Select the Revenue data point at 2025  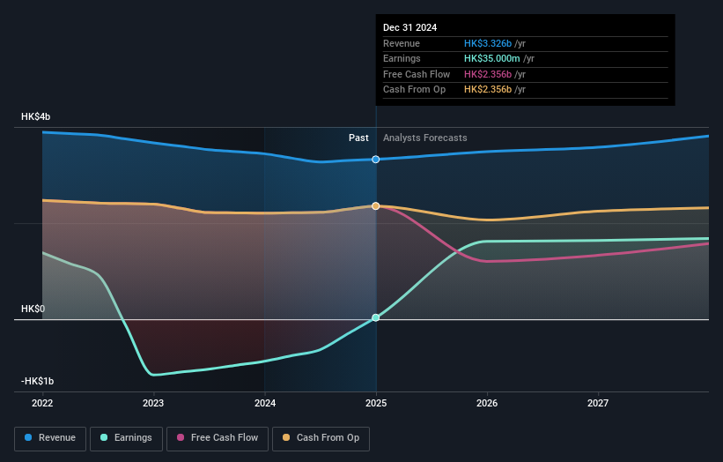[376, 160]
